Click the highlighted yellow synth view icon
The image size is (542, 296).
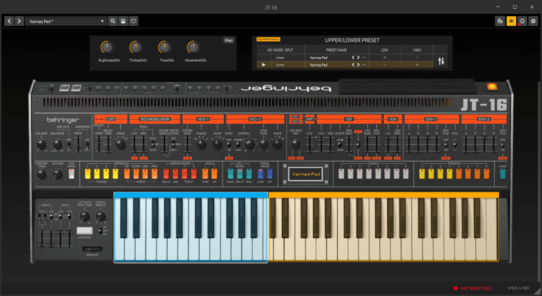511,21
